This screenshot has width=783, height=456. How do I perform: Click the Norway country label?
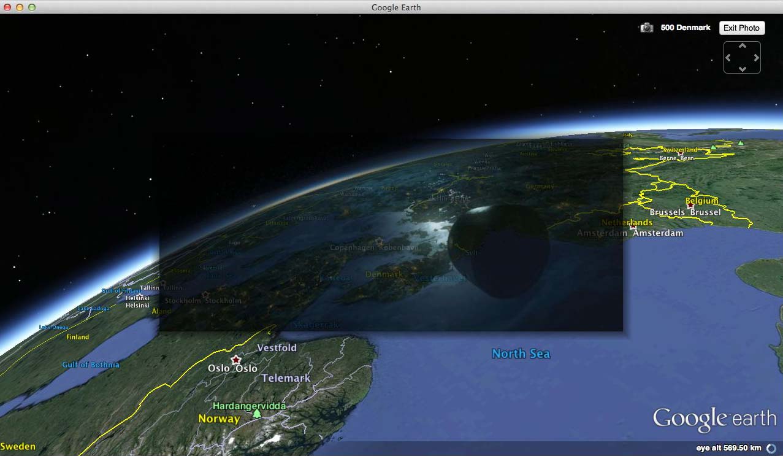219,419
